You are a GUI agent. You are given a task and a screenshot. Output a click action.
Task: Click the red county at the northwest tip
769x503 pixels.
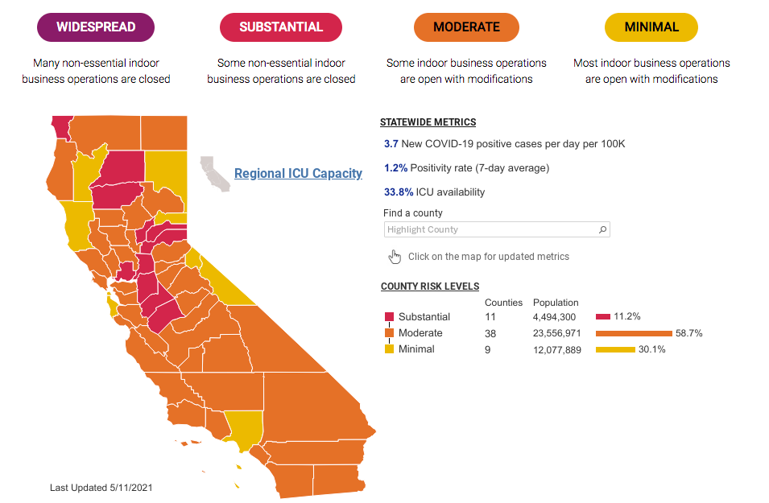pyautogui.click(x=60, y=126)
